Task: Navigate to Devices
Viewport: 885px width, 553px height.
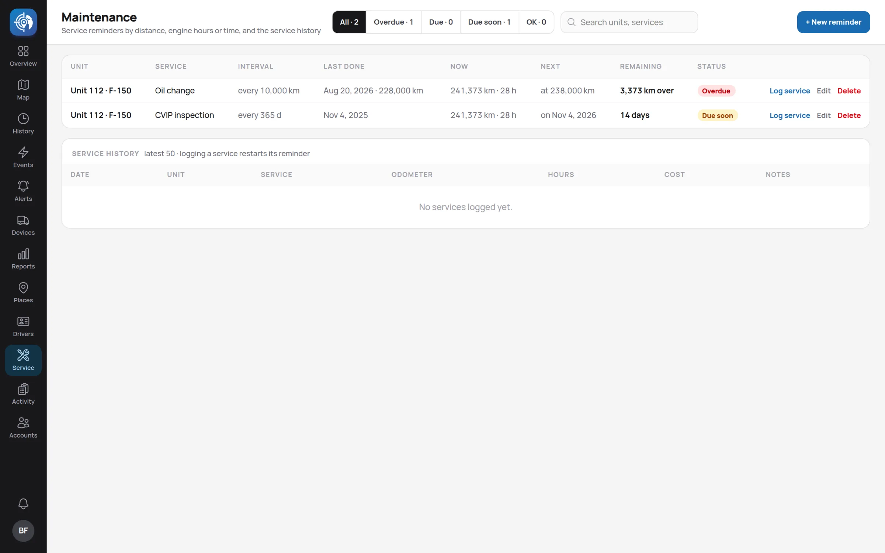Action: tap(23, 225)
